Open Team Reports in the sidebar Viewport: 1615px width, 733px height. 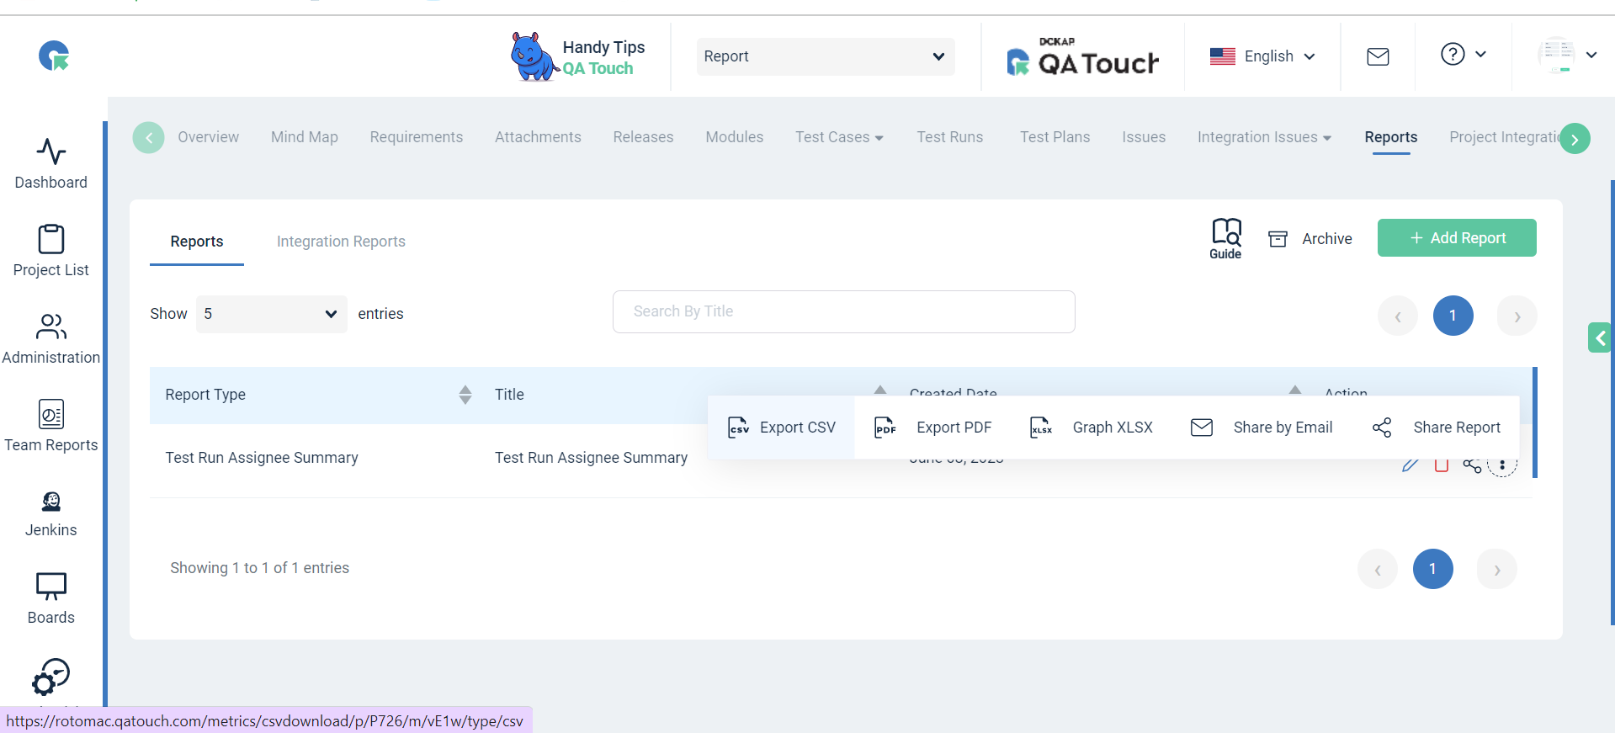(x=51, y=426)
